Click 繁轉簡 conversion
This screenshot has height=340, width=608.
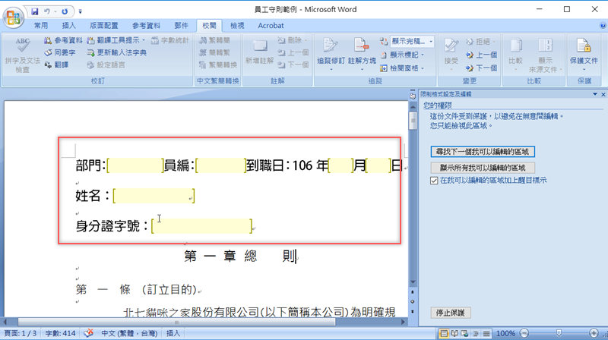[214, 40]
